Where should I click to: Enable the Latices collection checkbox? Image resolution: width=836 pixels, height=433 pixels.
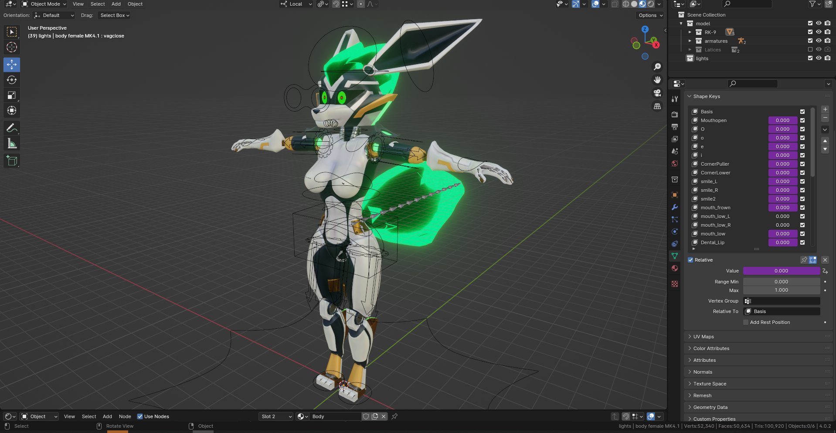click(x=810, y=49)
